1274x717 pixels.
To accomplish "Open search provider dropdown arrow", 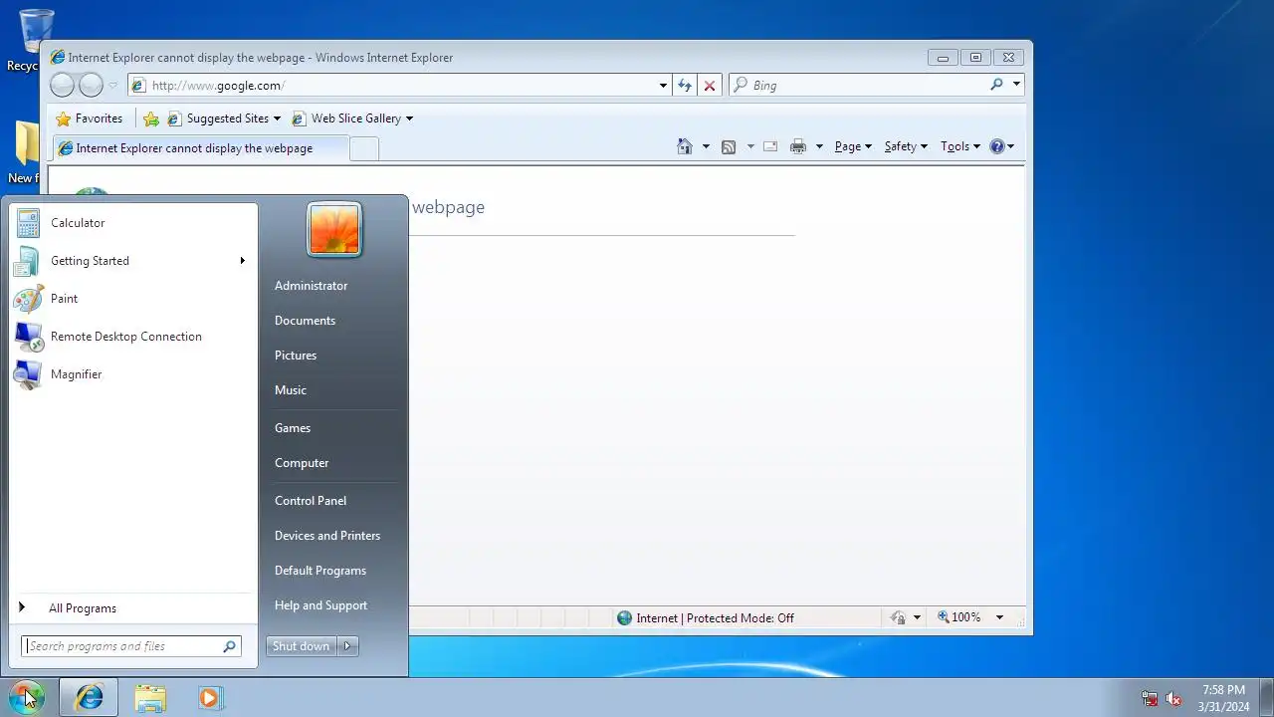I will pos(1016,85).
